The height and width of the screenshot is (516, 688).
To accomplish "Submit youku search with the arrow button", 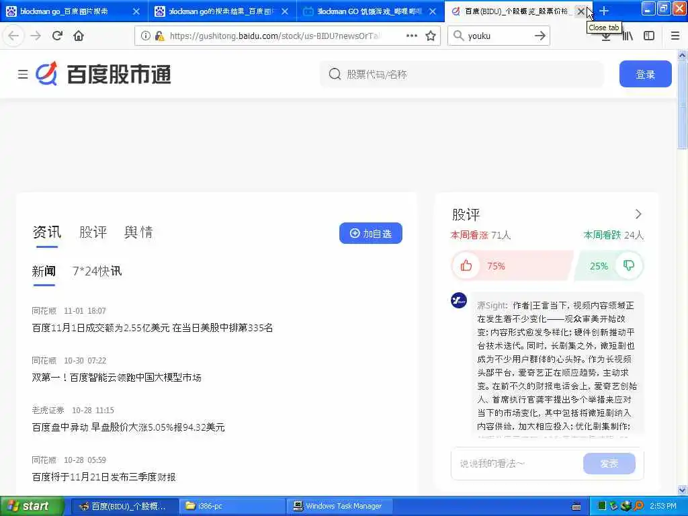I will tap(540, 36).
